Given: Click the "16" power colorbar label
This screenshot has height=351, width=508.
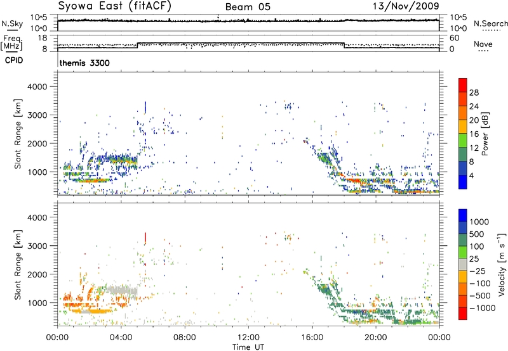Looking at the screenshot, I should (x=474, y=134).
